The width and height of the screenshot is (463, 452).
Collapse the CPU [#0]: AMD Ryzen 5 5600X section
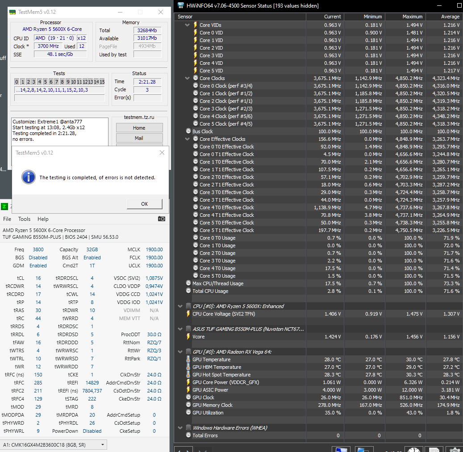[x=180, y=306]
